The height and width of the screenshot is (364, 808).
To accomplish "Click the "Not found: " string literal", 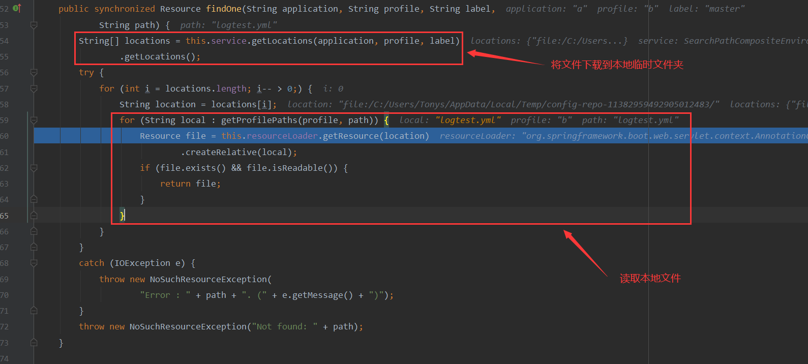I will 285,326.
